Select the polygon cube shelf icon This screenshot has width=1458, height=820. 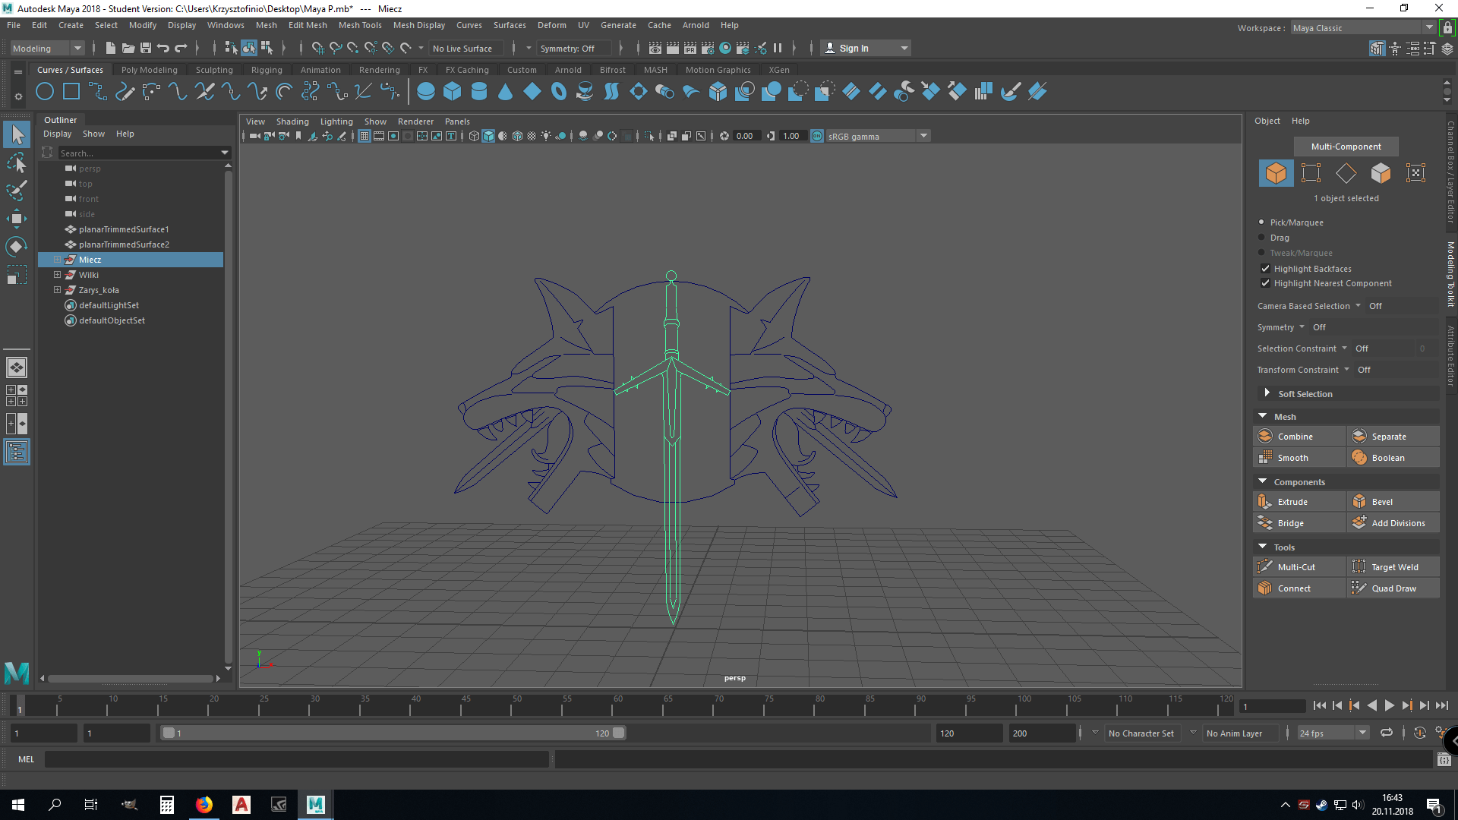[x=453, y=91]
